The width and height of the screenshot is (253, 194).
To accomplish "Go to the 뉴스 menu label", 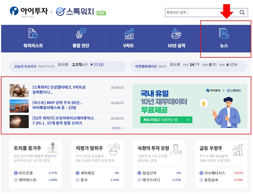I will tap(224, 46).
